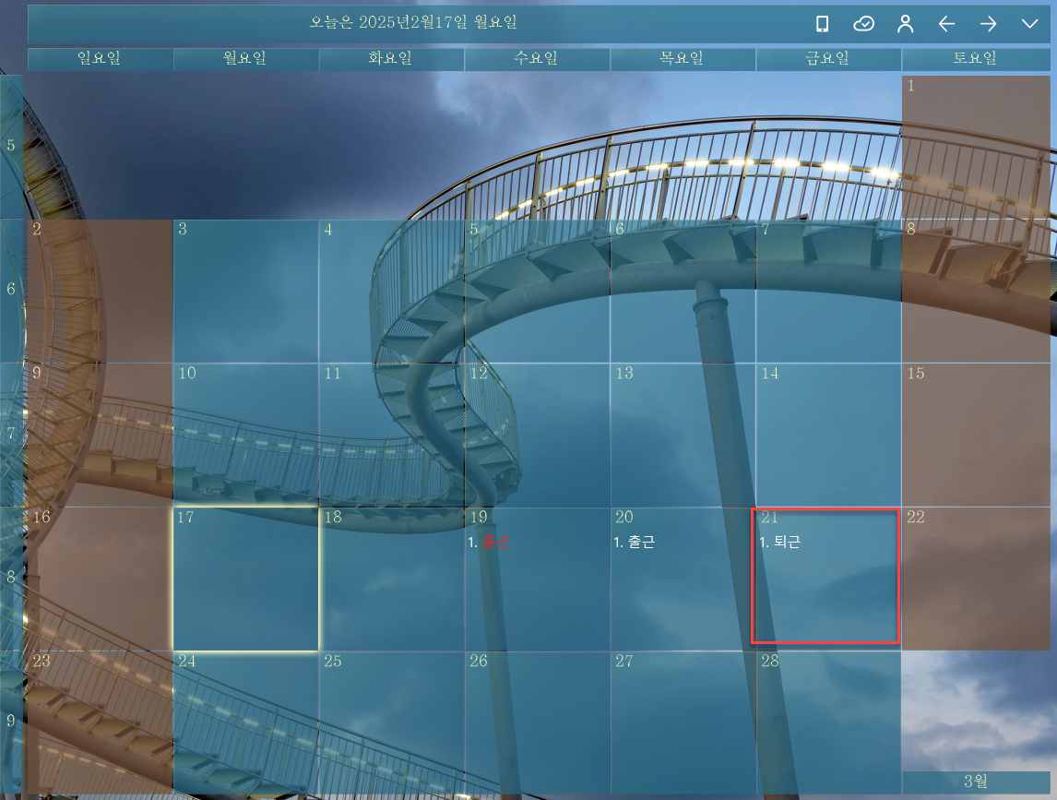Select the date cell for day 1

click(976, 147)
